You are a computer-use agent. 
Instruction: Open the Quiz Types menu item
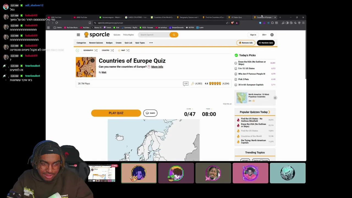[x=140, y=43]
